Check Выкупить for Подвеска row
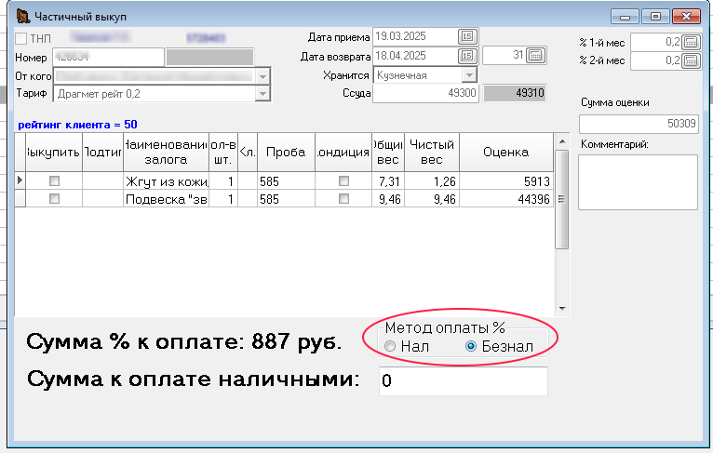The height and width of the screenshot is (453, 713). point(54,198)
